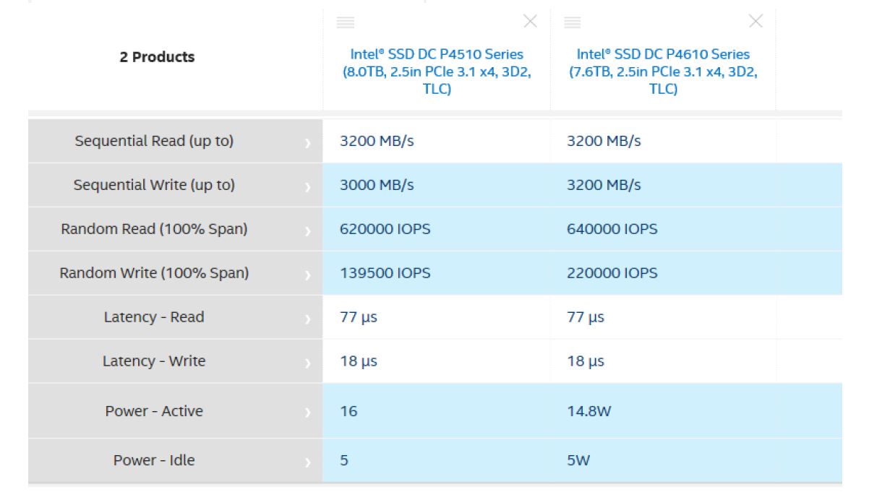Screen dimensions: 869x492
Task: Remove the Intel SSD DC P4610 from comparison
Action: click(755, 22)
